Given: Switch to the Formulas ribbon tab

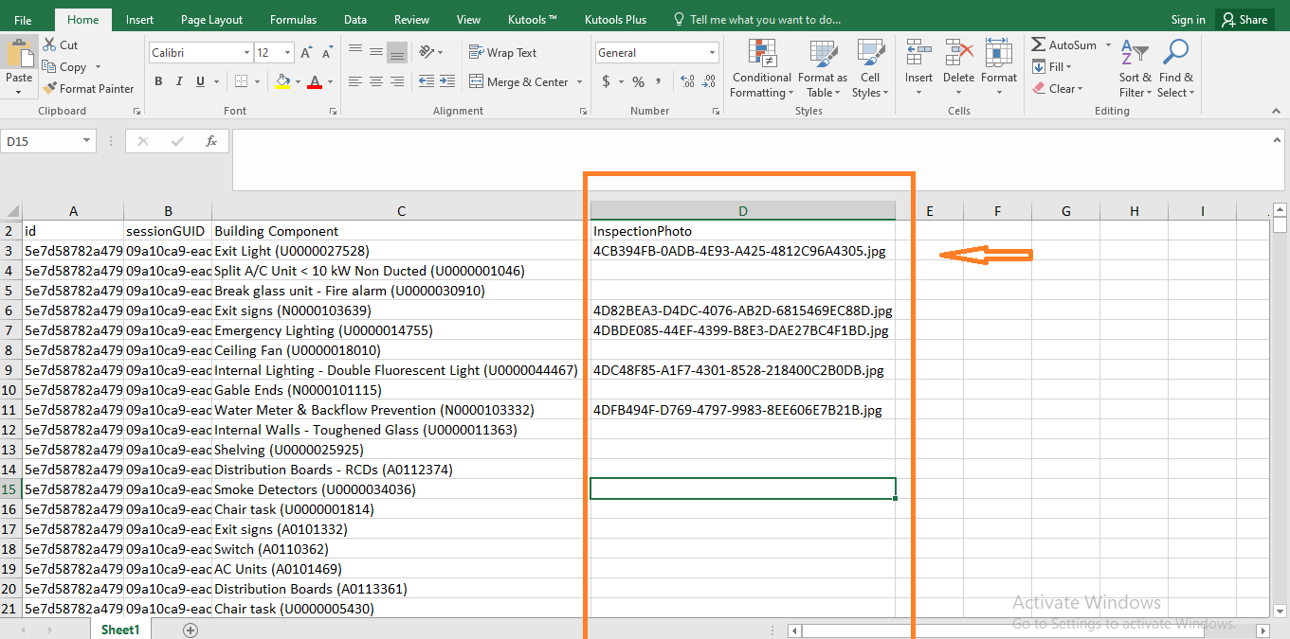Looking at the screenshot, I should click(293, 20).
